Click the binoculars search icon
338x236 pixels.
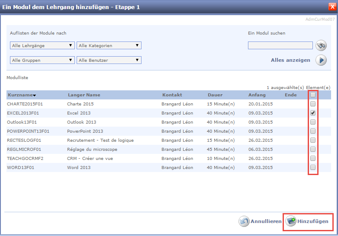point(321,45)
